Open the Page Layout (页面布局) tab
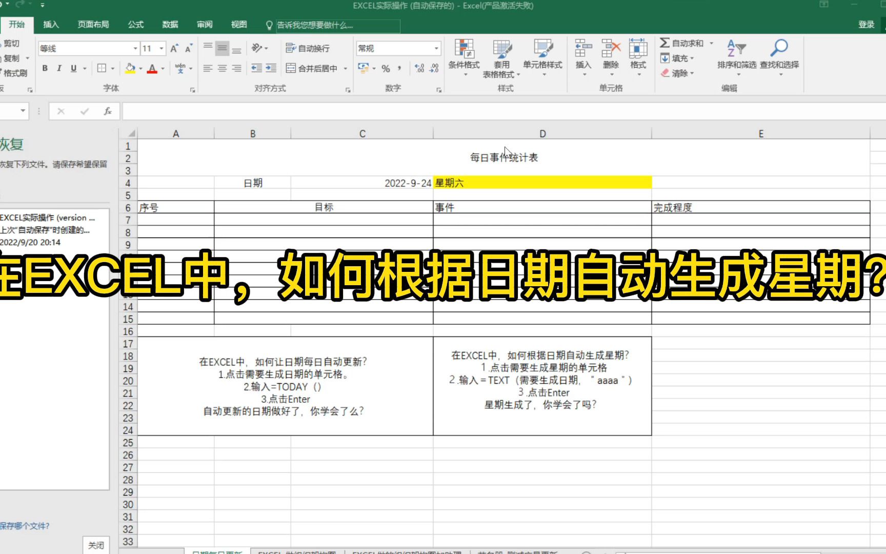The height and width of the screenshot is (554, 886). click(x=93, y=25)
